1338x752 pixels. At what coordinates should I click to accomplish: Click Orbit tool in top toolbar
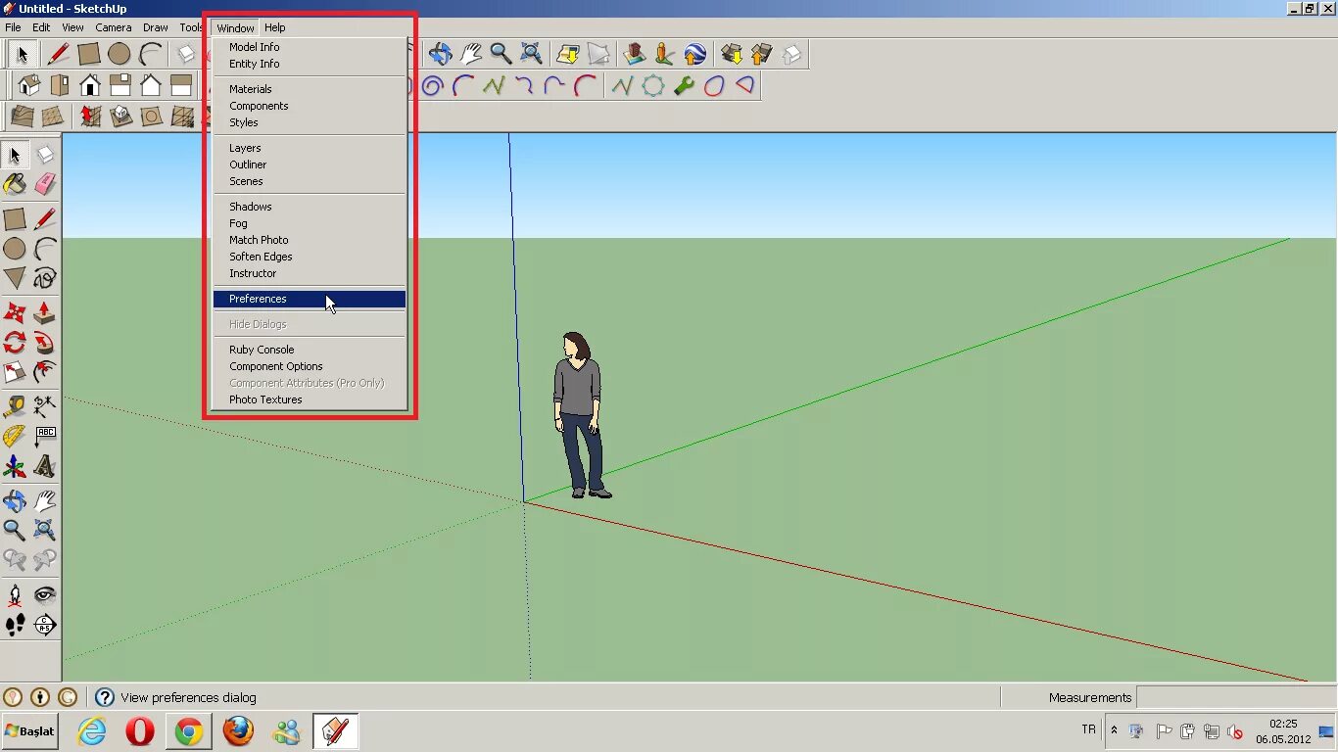pyautogui.click(x=440, y=54)
